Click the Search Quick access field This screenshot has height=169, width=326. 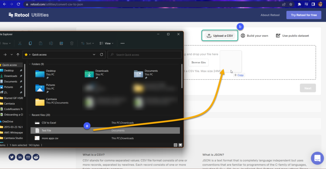coord(143,55)
